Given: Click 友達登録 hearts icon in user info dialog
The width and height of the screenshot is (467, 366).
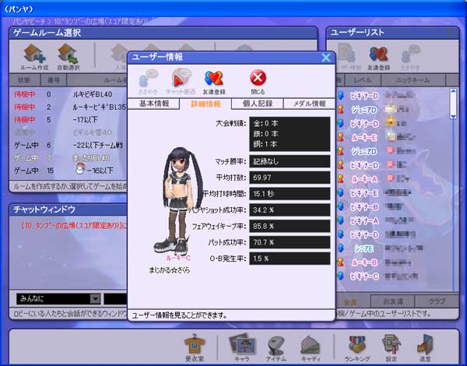Looking at the screenshot, I should (x=214, y=79).
